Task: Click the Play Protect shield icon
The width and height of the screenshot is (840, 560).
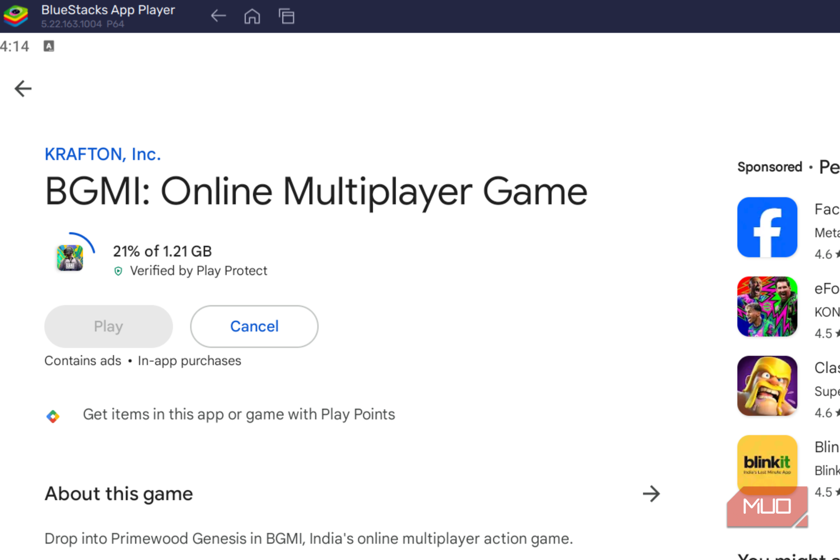Action: pos(118,271)
